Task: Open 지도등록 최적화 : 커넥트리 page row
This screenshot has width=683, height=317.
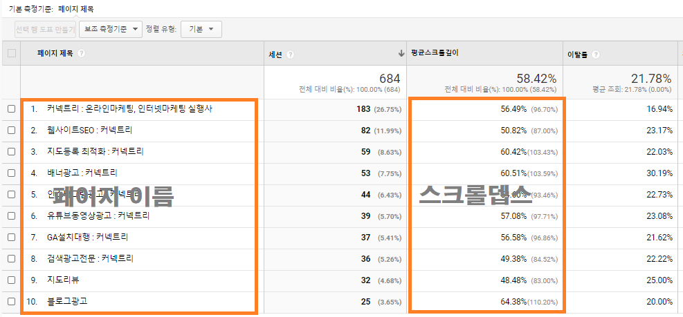Action: tap(95, 152)
